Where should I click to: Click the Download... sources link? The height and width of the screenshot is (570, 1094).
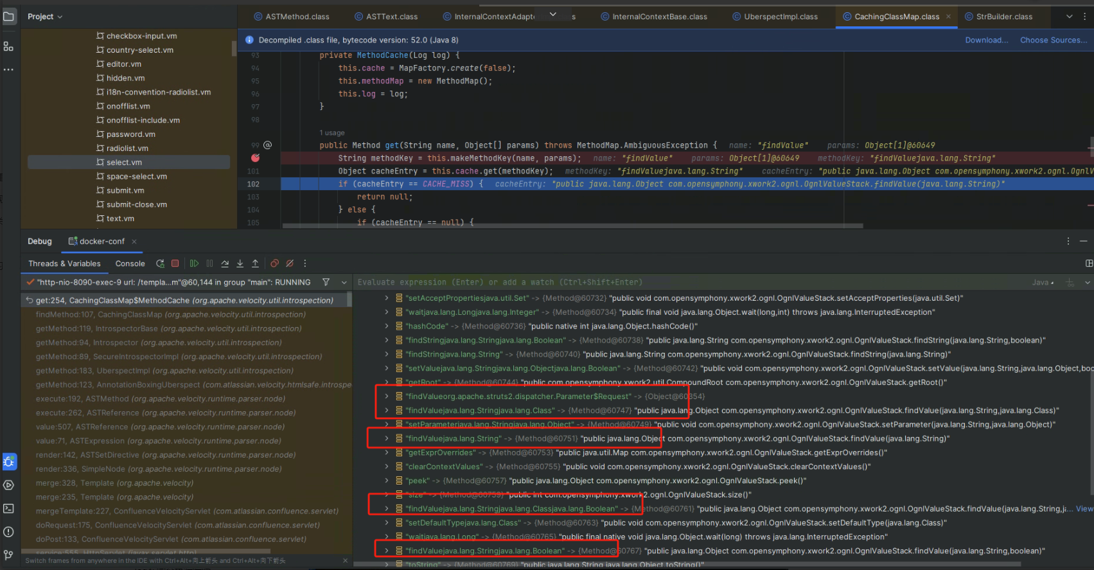tap(987, 40)
